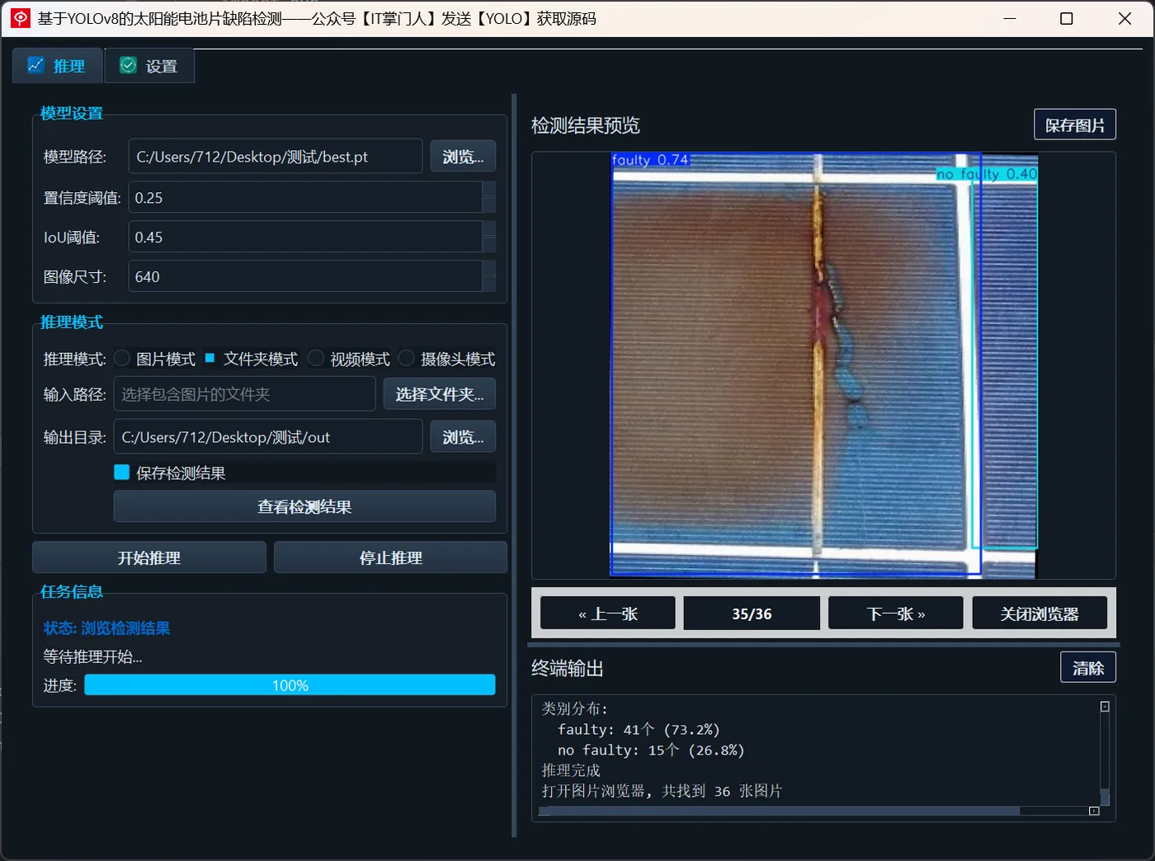Select the 图片模式 radio button
The height and width of the screenshot is (861, 1155).
[x=122, y=358]
